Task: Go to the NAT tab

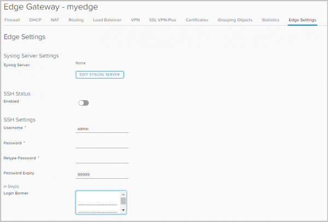Action: (x=55, y=20)
